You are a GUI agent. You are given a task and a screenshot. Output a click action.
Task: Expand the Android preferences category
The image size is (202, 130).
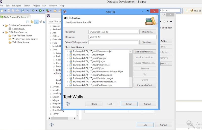[x=50, y=29]
